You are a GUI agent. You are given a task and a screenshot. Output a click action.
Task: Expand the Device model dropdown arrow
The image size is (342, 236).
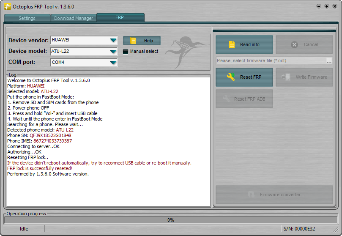pyautogui.click(x=113, y=52)
